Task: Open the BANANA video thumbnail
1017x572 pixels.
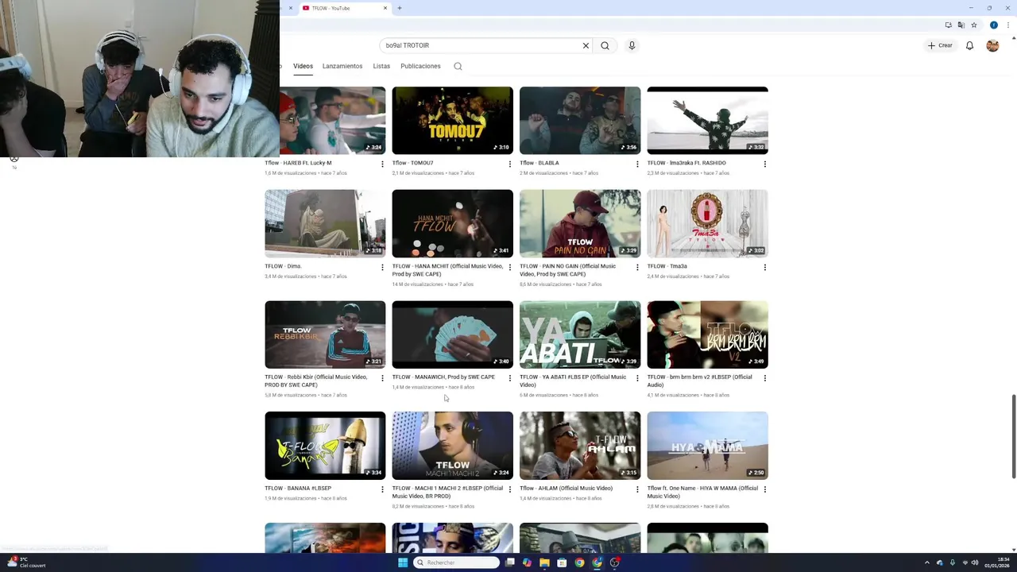Action: coord(325,446)
